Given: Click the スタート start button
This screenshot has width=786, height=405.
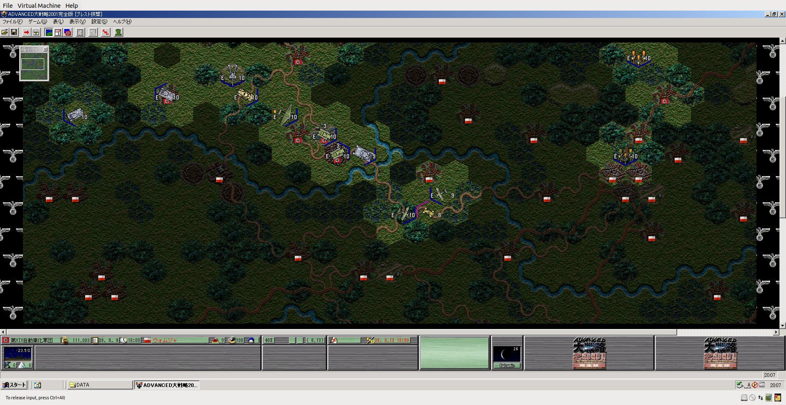Looking at the screenshot, I should (x=14, y=385).
